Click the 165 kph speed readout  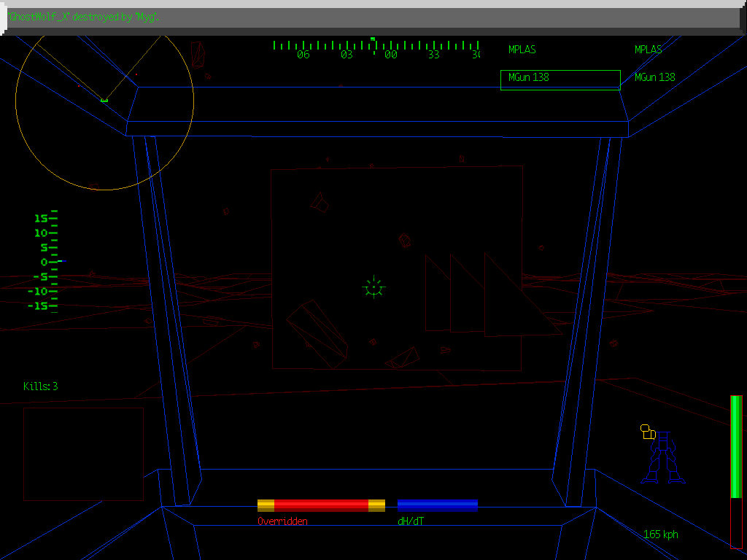(660, 534)
